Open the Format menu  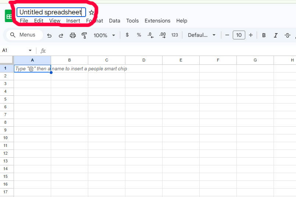click(x=94, y=21)
